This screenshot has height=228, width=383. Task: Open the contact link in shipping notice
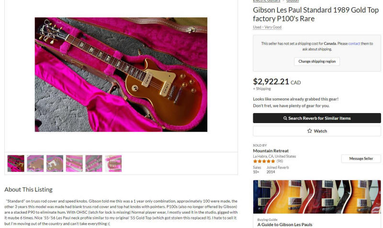coord(354,44)
